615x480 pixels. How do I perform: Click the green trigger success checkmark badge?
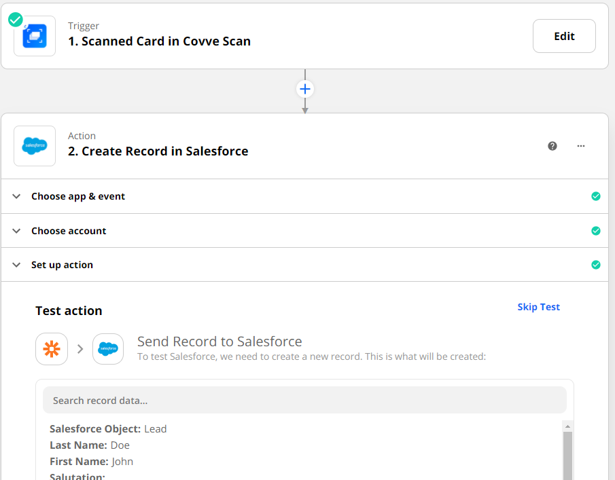click(x=16, y=20)
